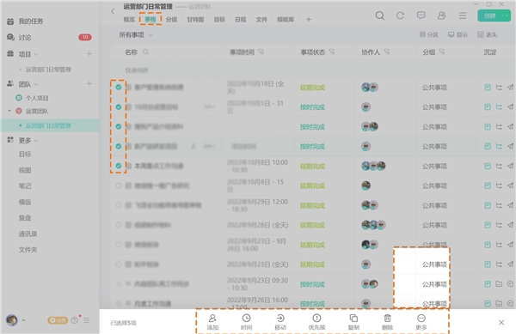Image resolution: width=516 pixels, height=334 pixels.
Task: Click the add button next to 项目
Action: tap(89, 54)
